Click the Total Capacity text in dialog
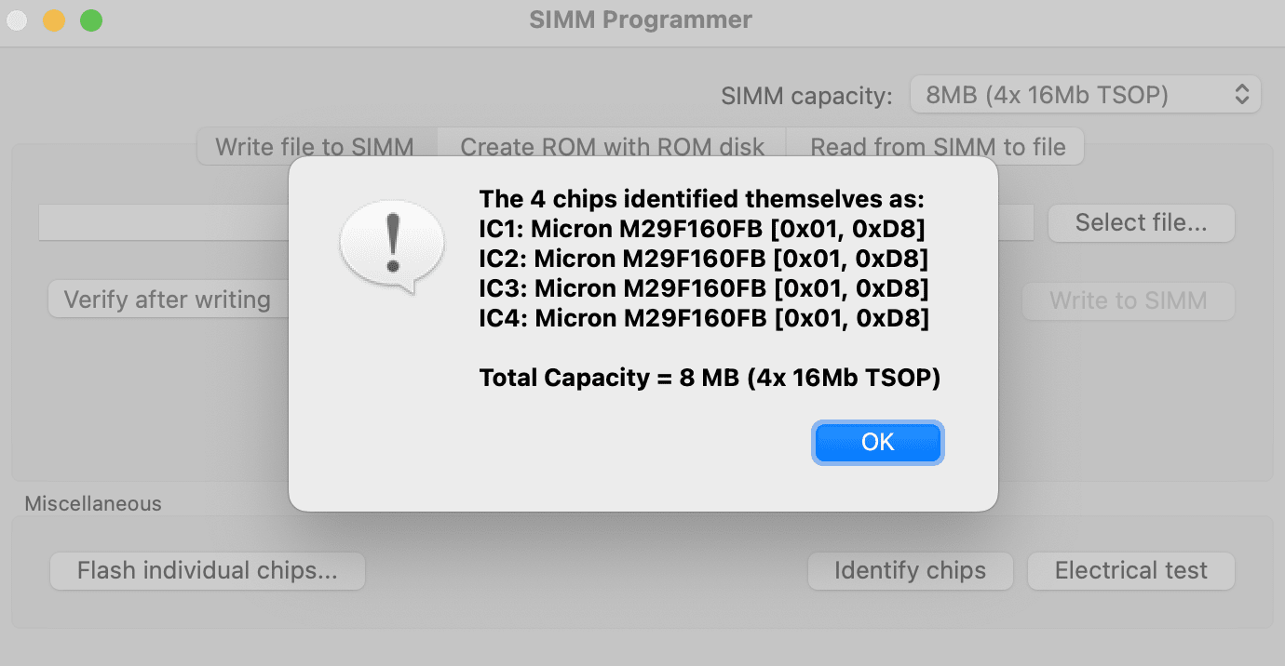The height and width of the screenshot is (666, 1285). click(x=710, y=378)
